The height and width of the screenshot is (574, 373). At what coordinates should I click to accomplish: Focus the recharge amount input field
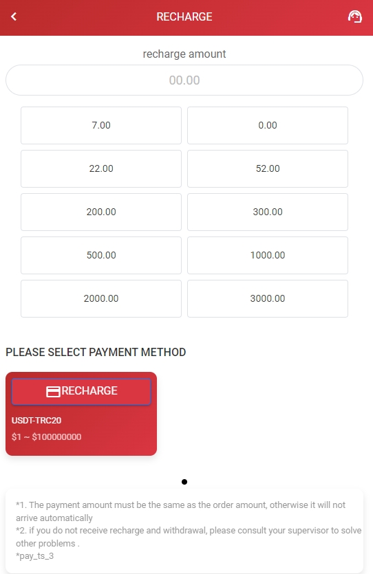tap(184, 80)
